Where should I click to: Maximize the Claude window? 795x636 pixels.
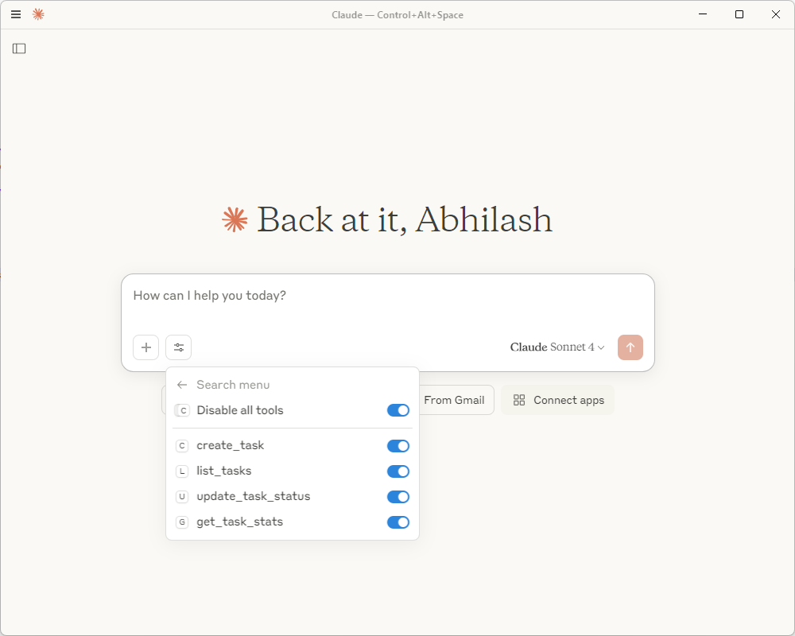pos(739,14)
